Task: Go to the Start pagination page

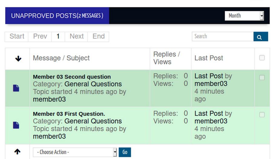Action: (17, 37)
